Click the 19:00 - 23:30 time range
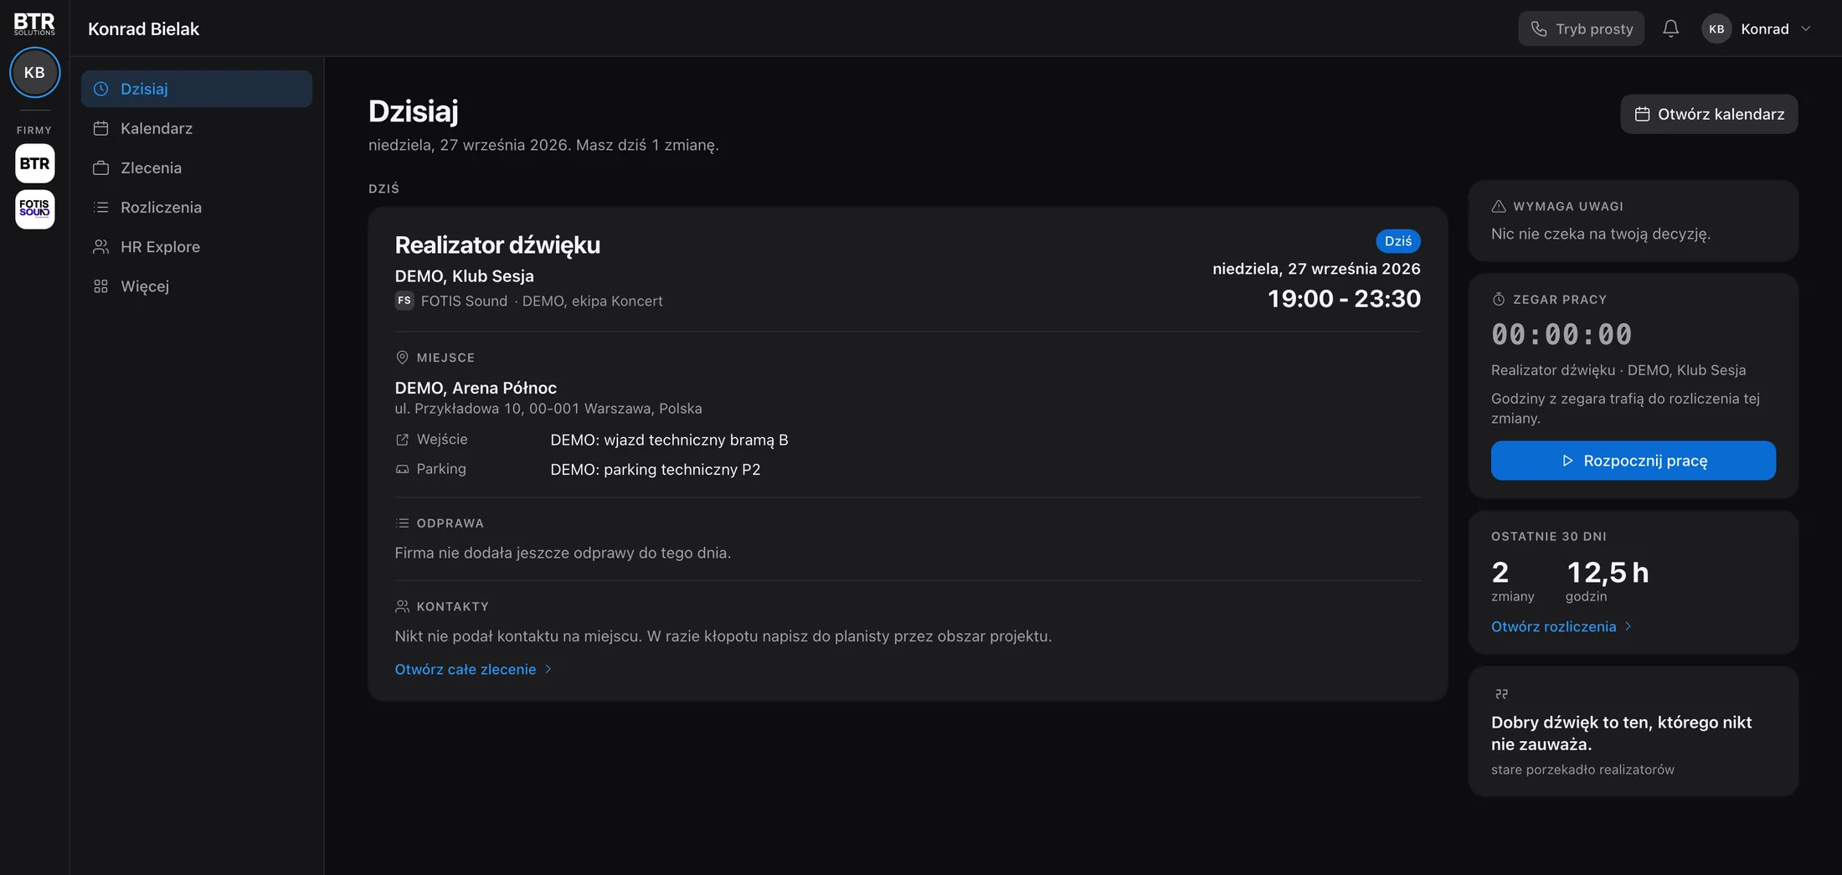1842x875 pixels. tap(1344, 299)
